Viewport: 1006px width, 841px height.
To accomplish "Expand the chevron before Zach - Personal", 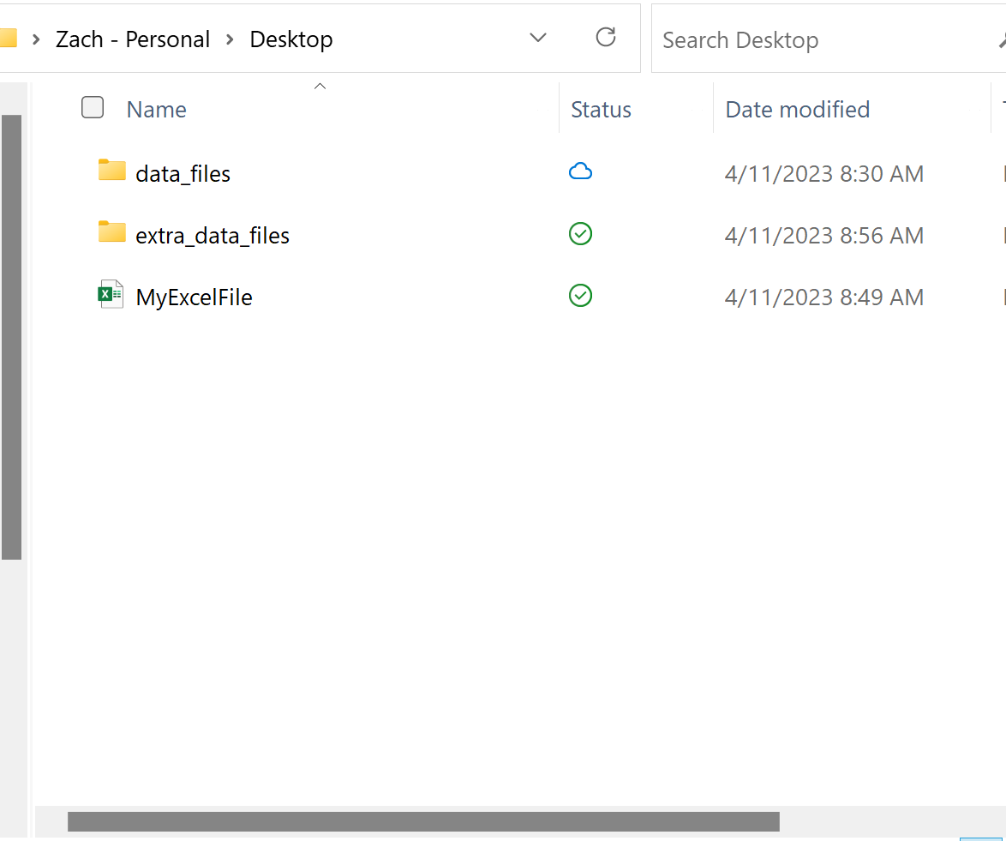I will (x=37, y=39).
